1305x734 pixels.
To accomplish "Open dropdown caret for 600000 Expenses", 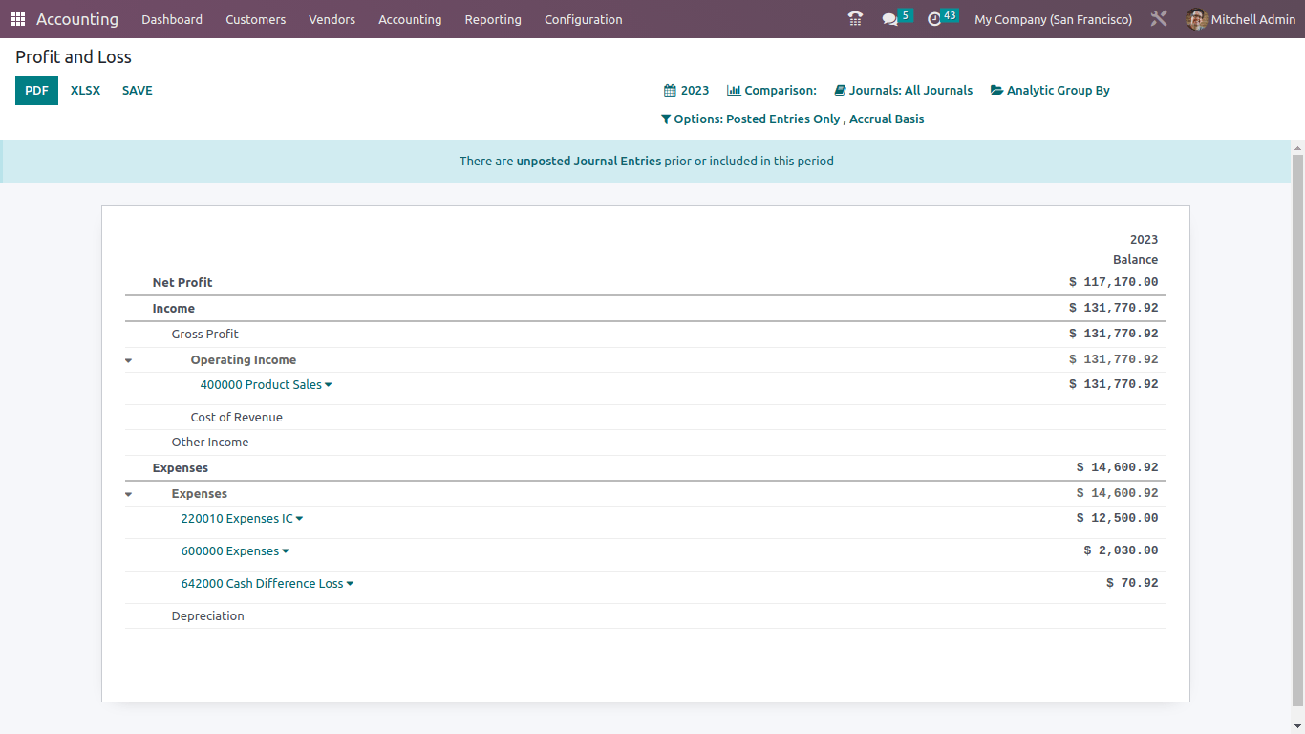I will (x=286, y=551).
